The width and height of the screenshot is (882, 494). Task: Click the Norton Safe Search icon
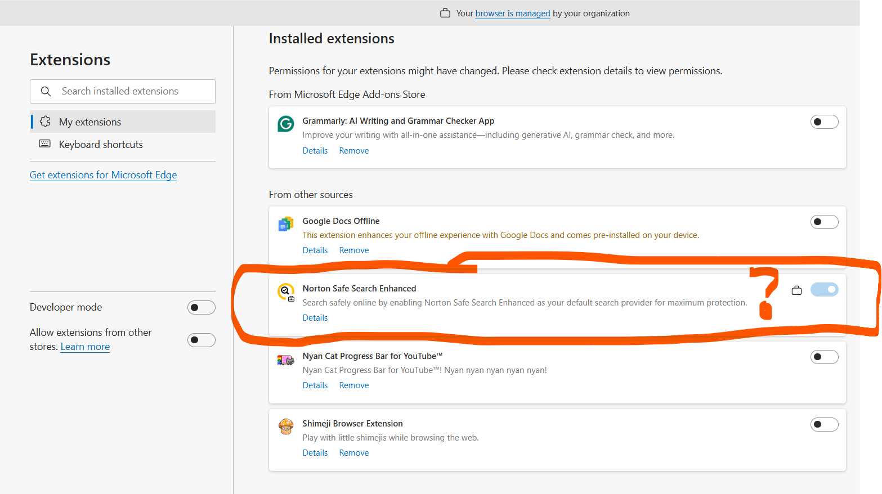(x=286, y=292)
